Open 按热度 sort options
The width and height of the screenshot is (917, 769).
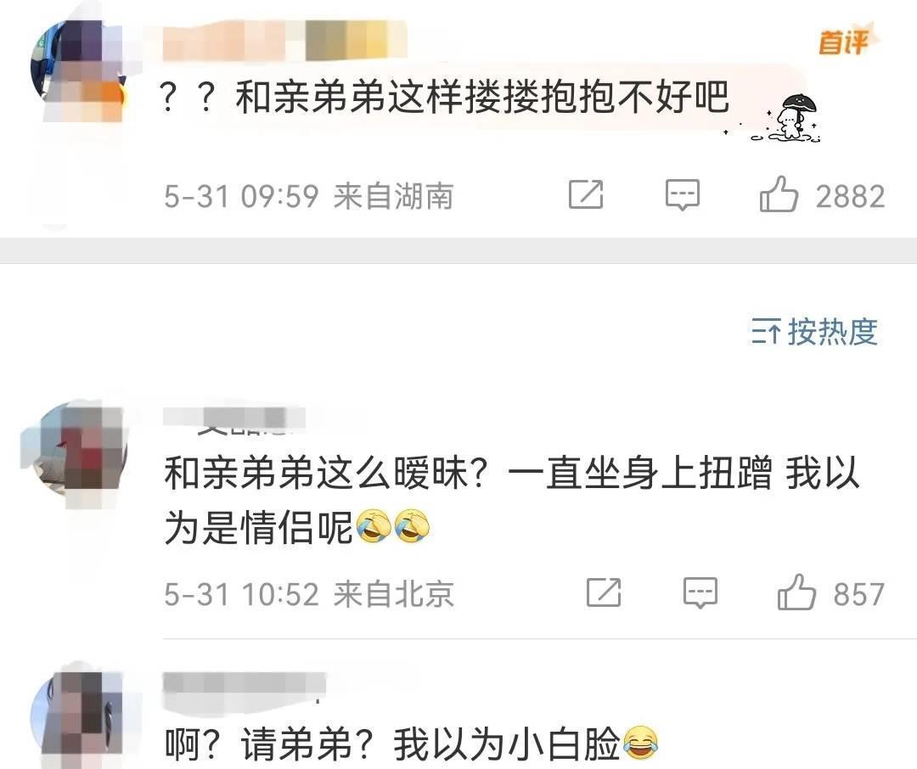pos(814,332)
